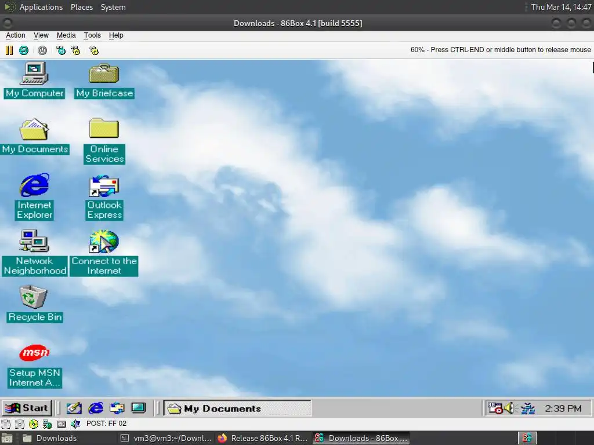This screenshot has height=445, width=594.
Task: Select the My Briefcase desktop icon
Action: [x=104, y=80]
